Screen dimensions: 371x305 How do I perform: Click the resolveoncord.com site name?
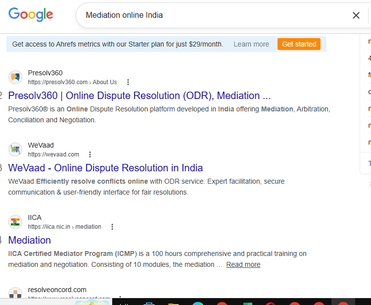[57, 290]
